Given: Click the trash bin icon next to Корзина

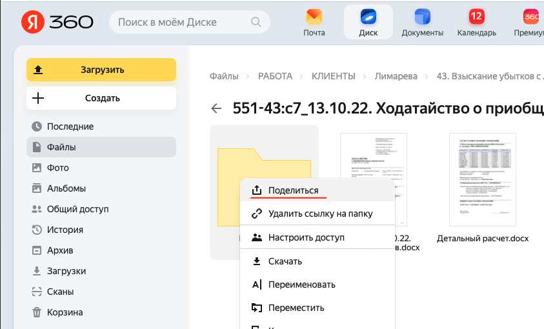Looking at the screenshot, I should [37, 312].
